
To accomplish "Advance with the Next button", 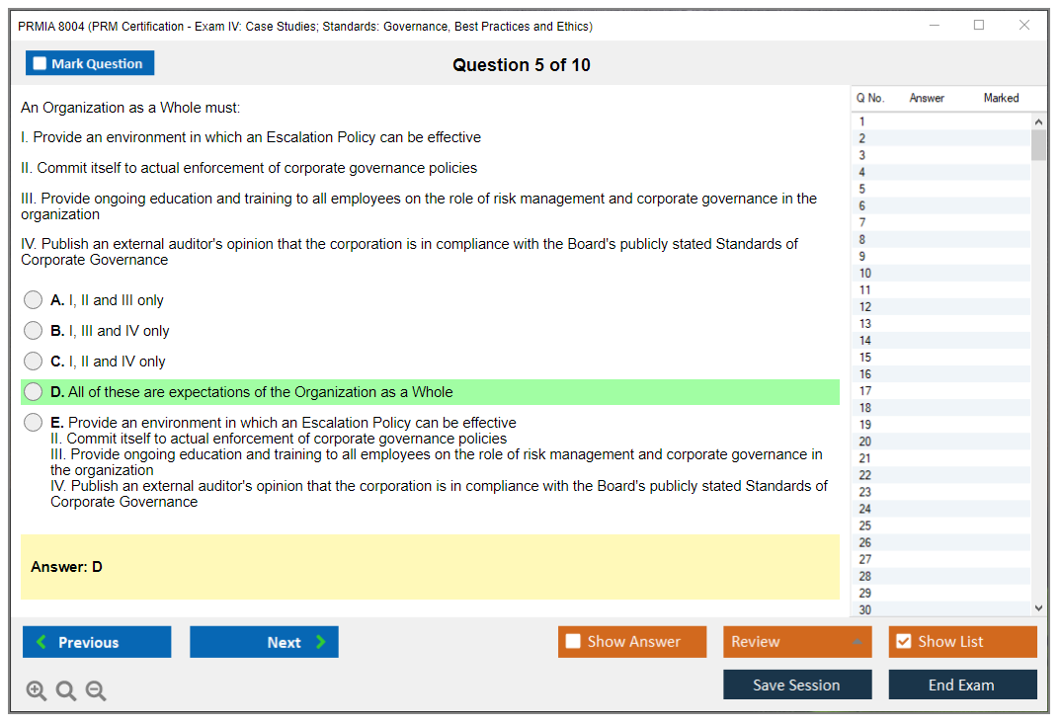I will pyautogui.click(x=264, y=642).
